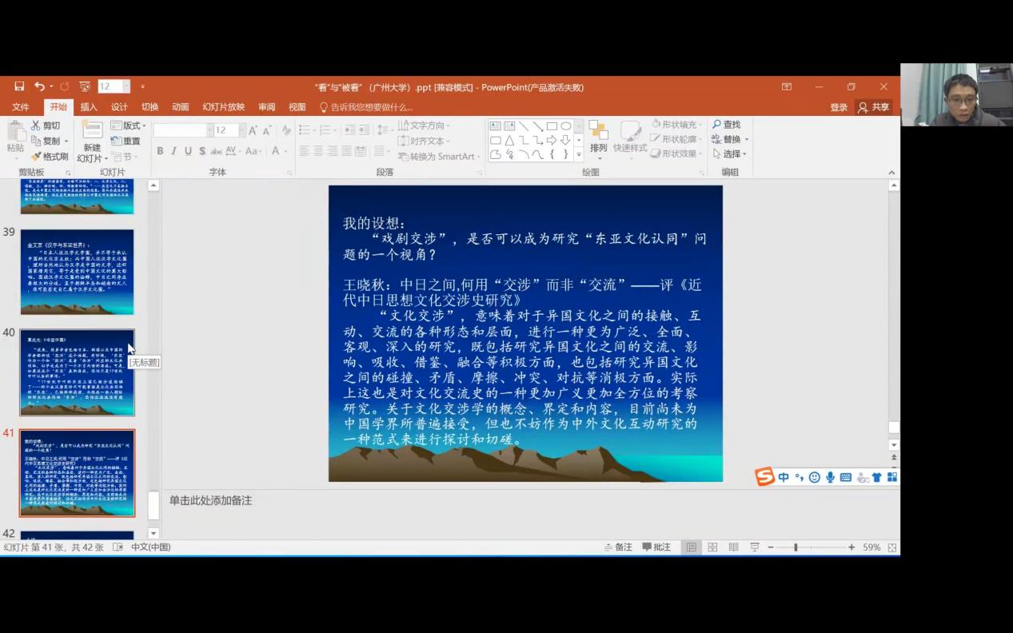
Task: Click the Sogou microphone voice input icon
Action: [x=830, y=477]
